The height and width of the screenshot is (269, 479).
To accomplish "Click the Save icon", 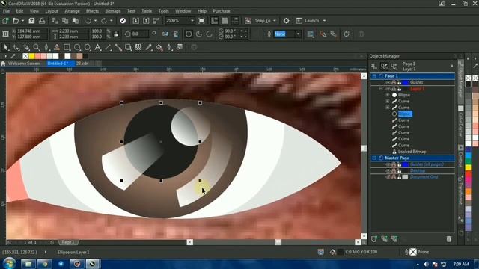I will (31, 21).
